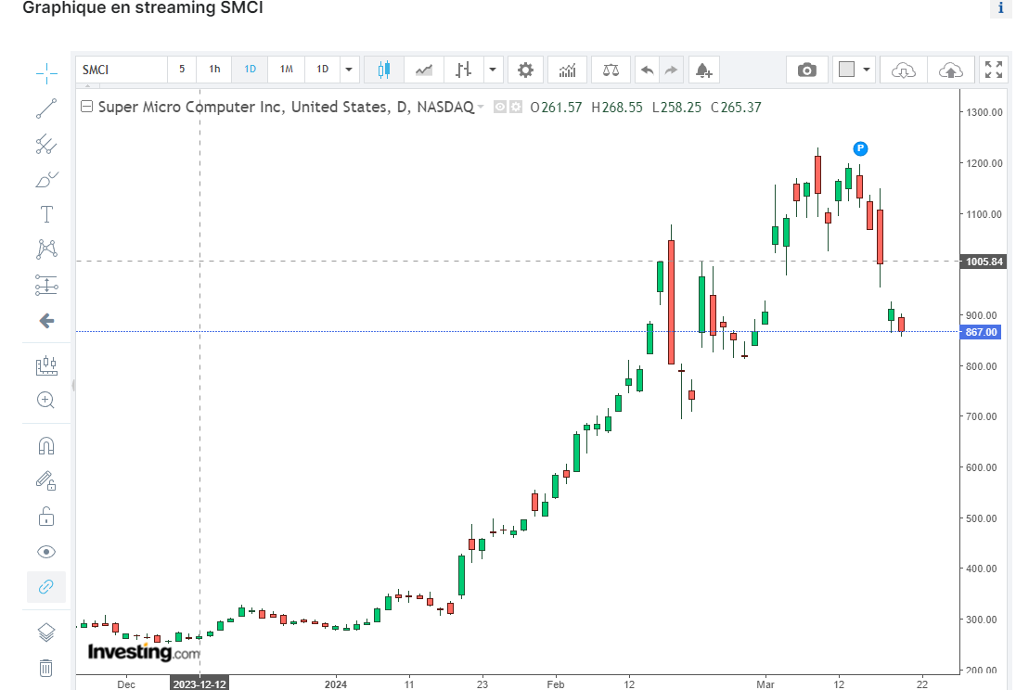Screen dimensions: 1029x690
Task: Open chart style dropdown arrow
Action: click(x=493, y=70)
